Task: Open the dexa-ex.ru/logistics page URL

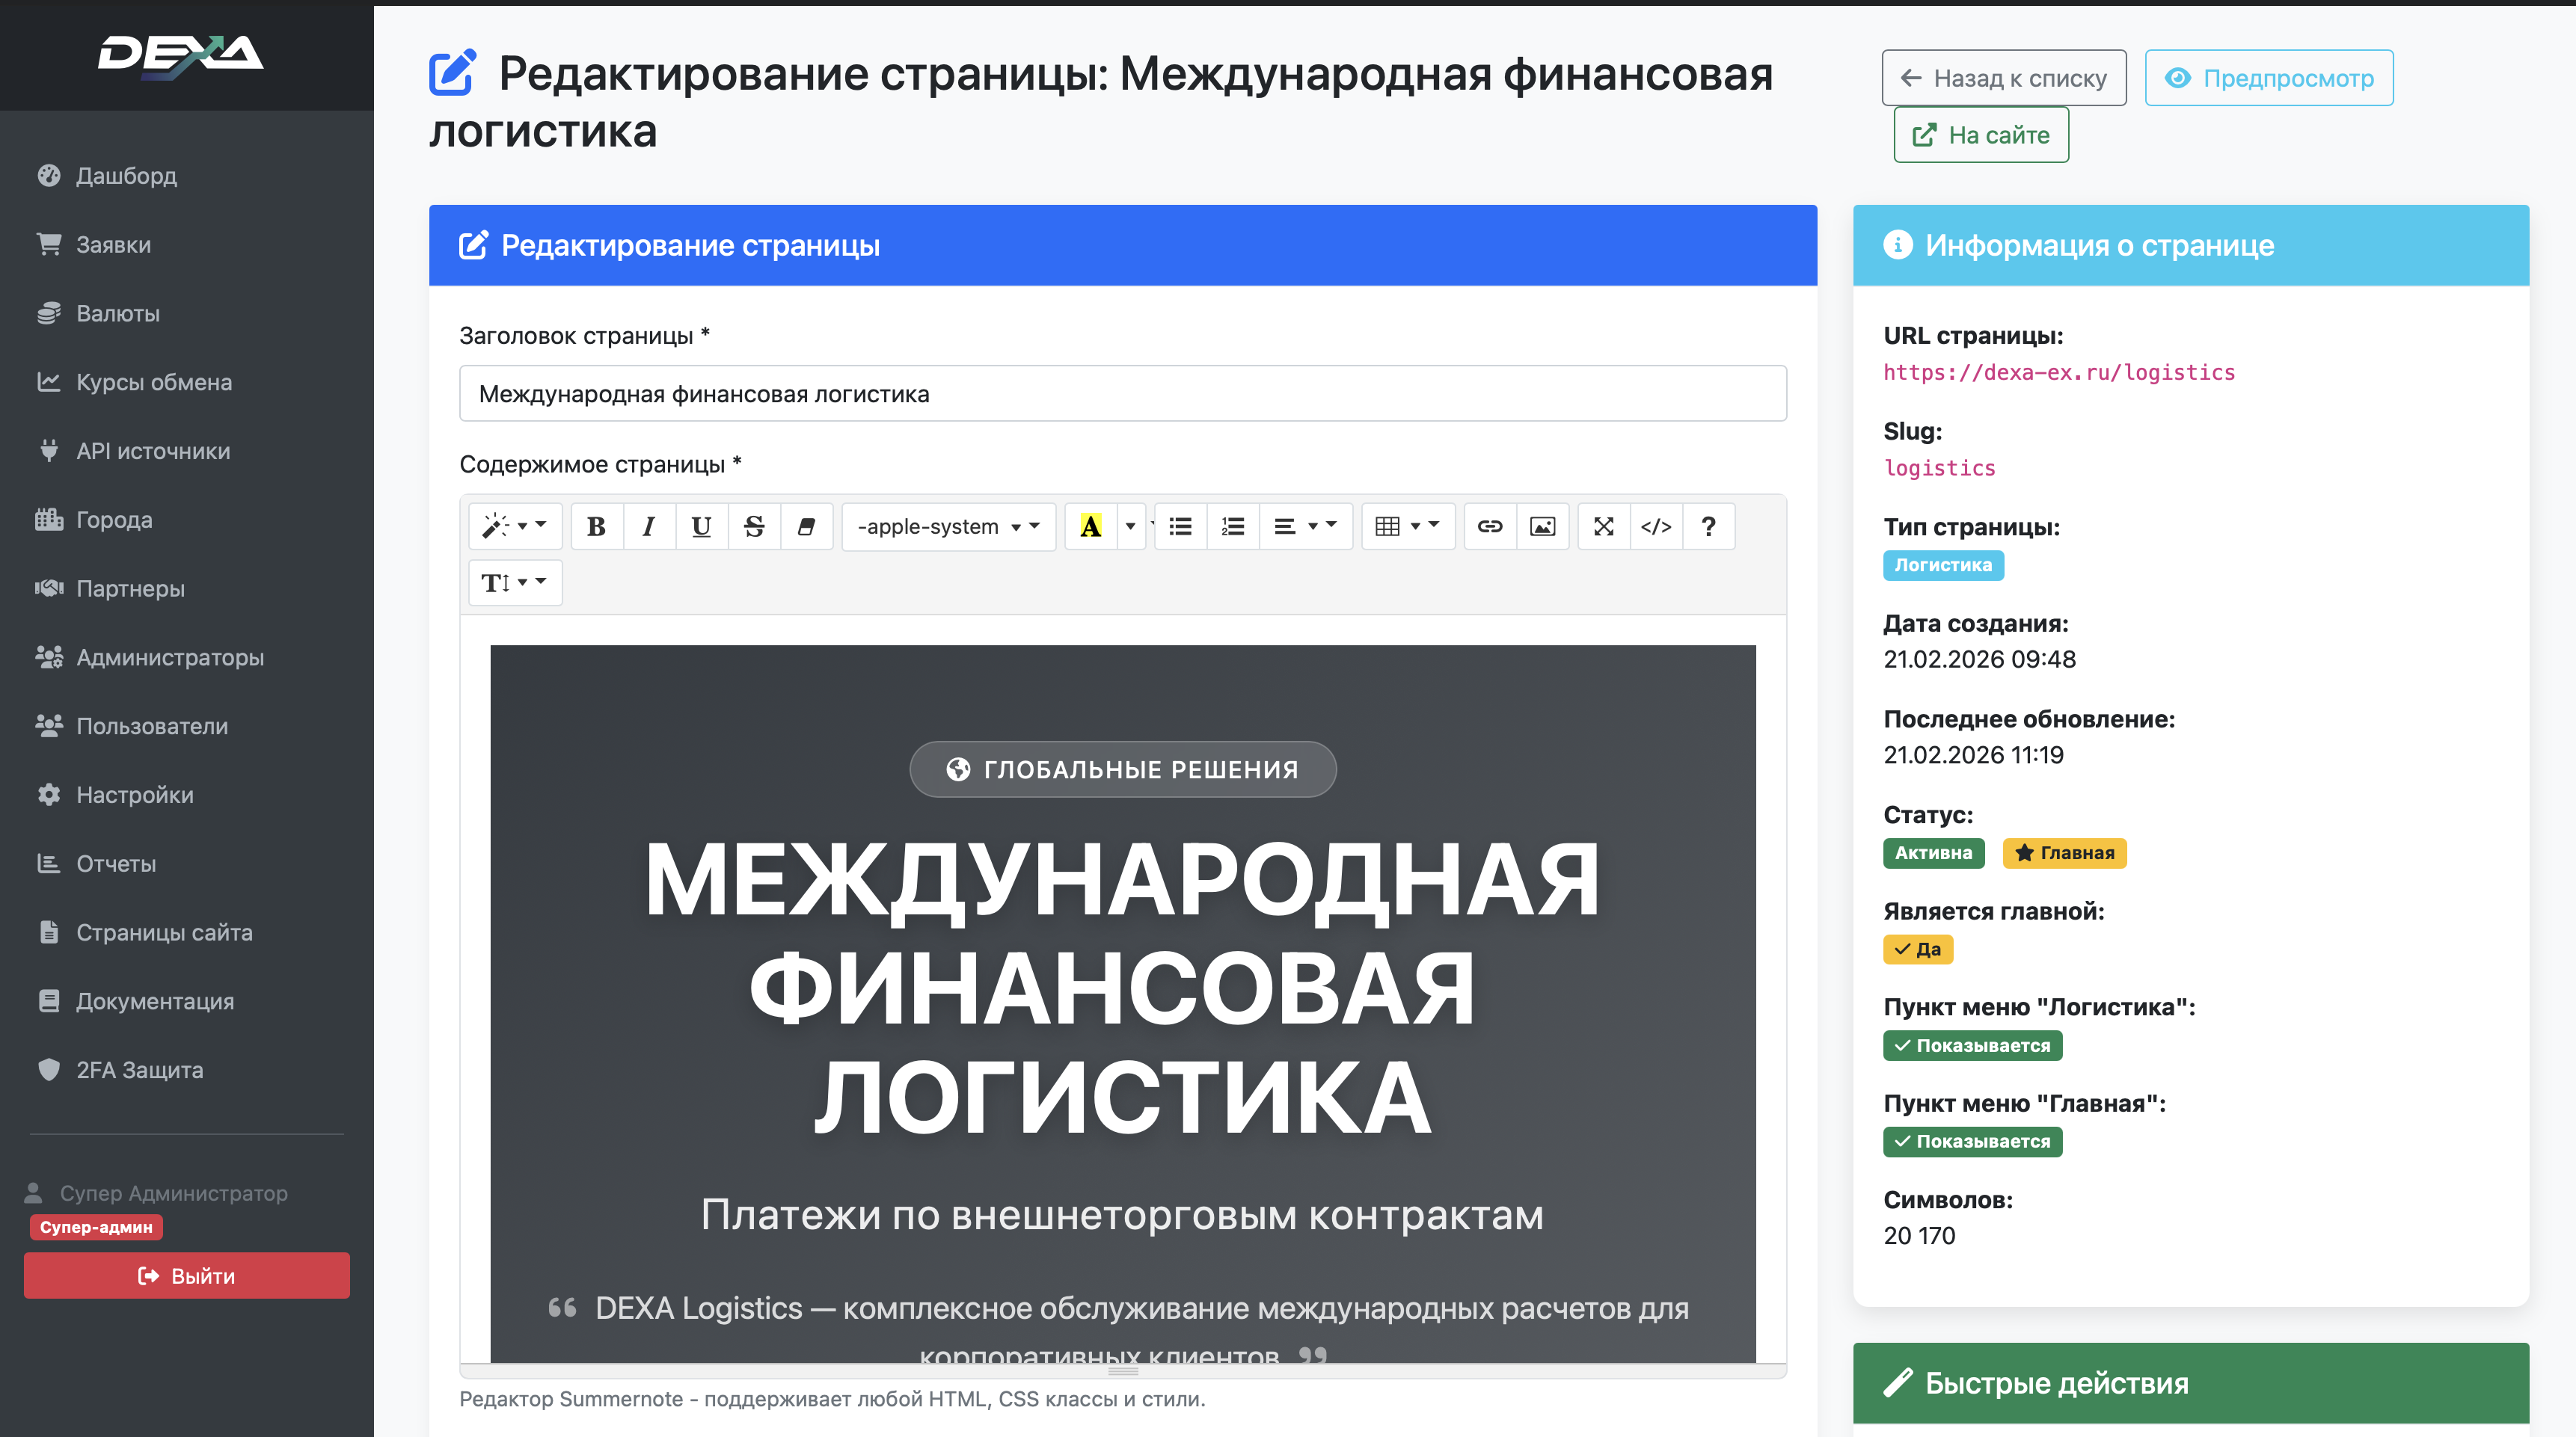Action: 2058,372
